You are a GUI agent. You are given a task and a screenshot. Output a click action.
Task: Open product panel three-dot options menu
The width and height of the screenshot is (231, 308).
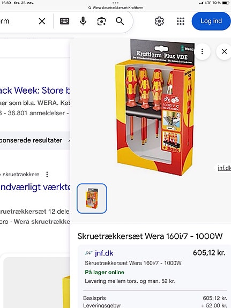202,51
